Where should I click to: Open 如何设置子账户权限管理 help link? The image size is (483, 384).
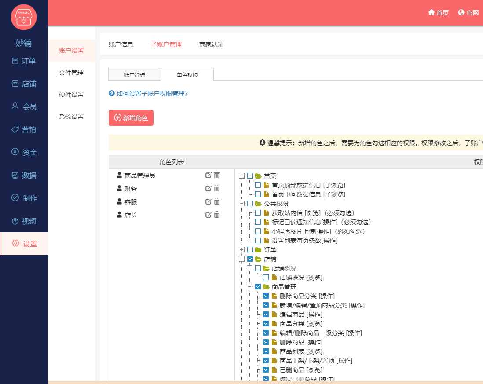coord(152,94)
